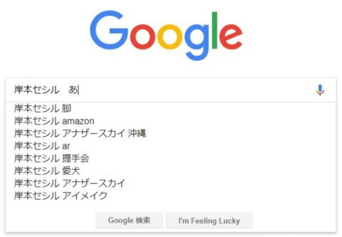This screenshot has width=342, height=237.
Task: Click the green letter l in the logo
Action: (215, 30)
